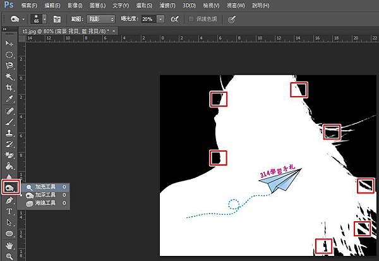
Task: Choose 海綿工具 from the flyout
Action: [x=44, y=203]
